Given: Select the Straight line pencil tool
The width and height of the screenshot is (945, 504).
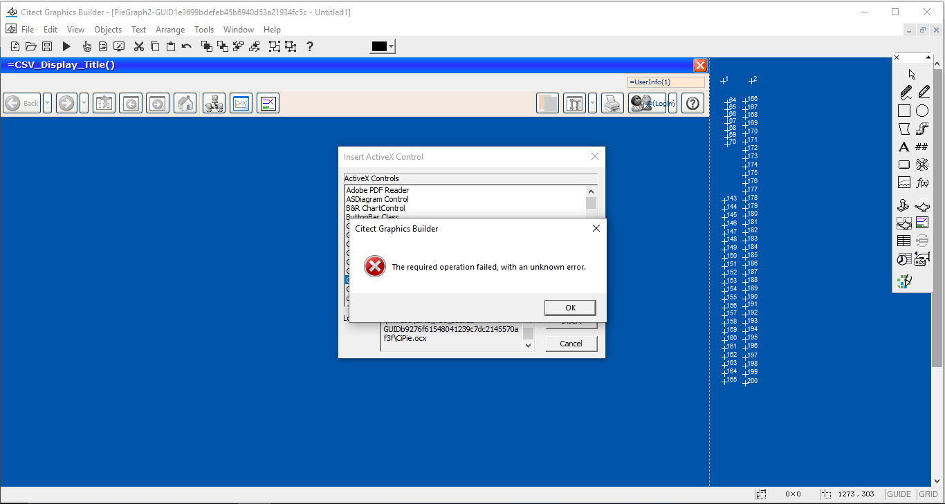Looking at the screenshot, I should (923, 92).
